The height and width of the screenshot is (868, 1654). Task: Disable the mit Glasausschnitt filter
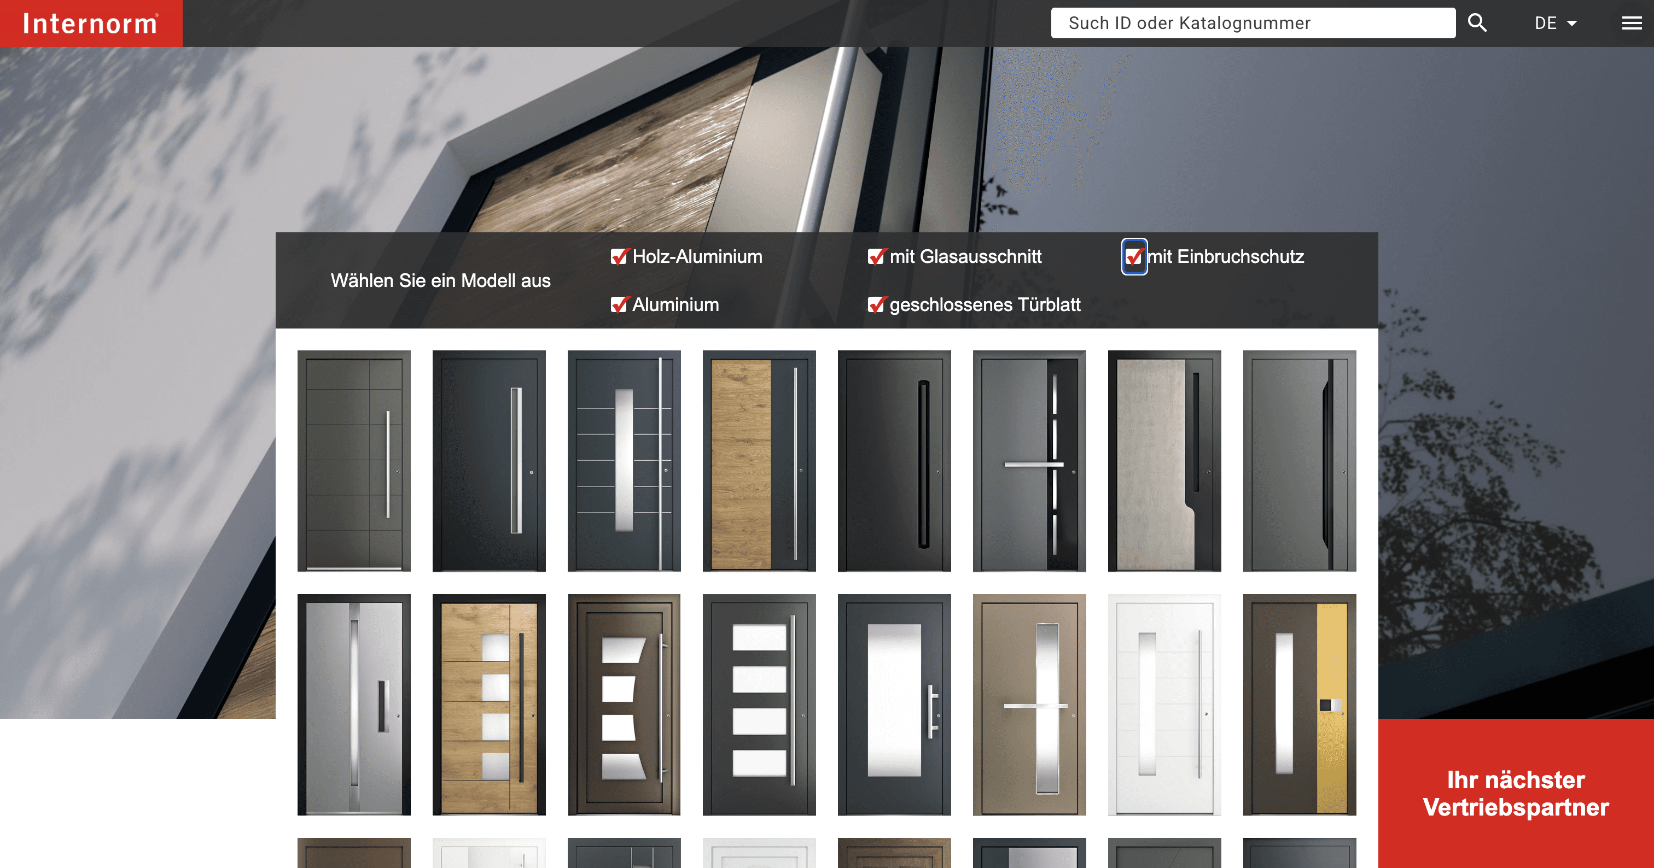pos(875,256)
